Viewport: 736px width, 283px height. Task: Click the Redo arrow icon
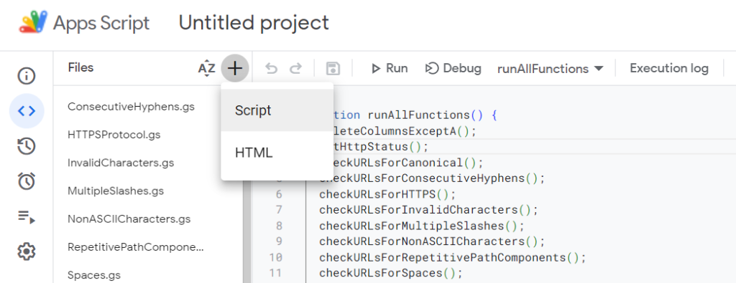click(295, 69)
